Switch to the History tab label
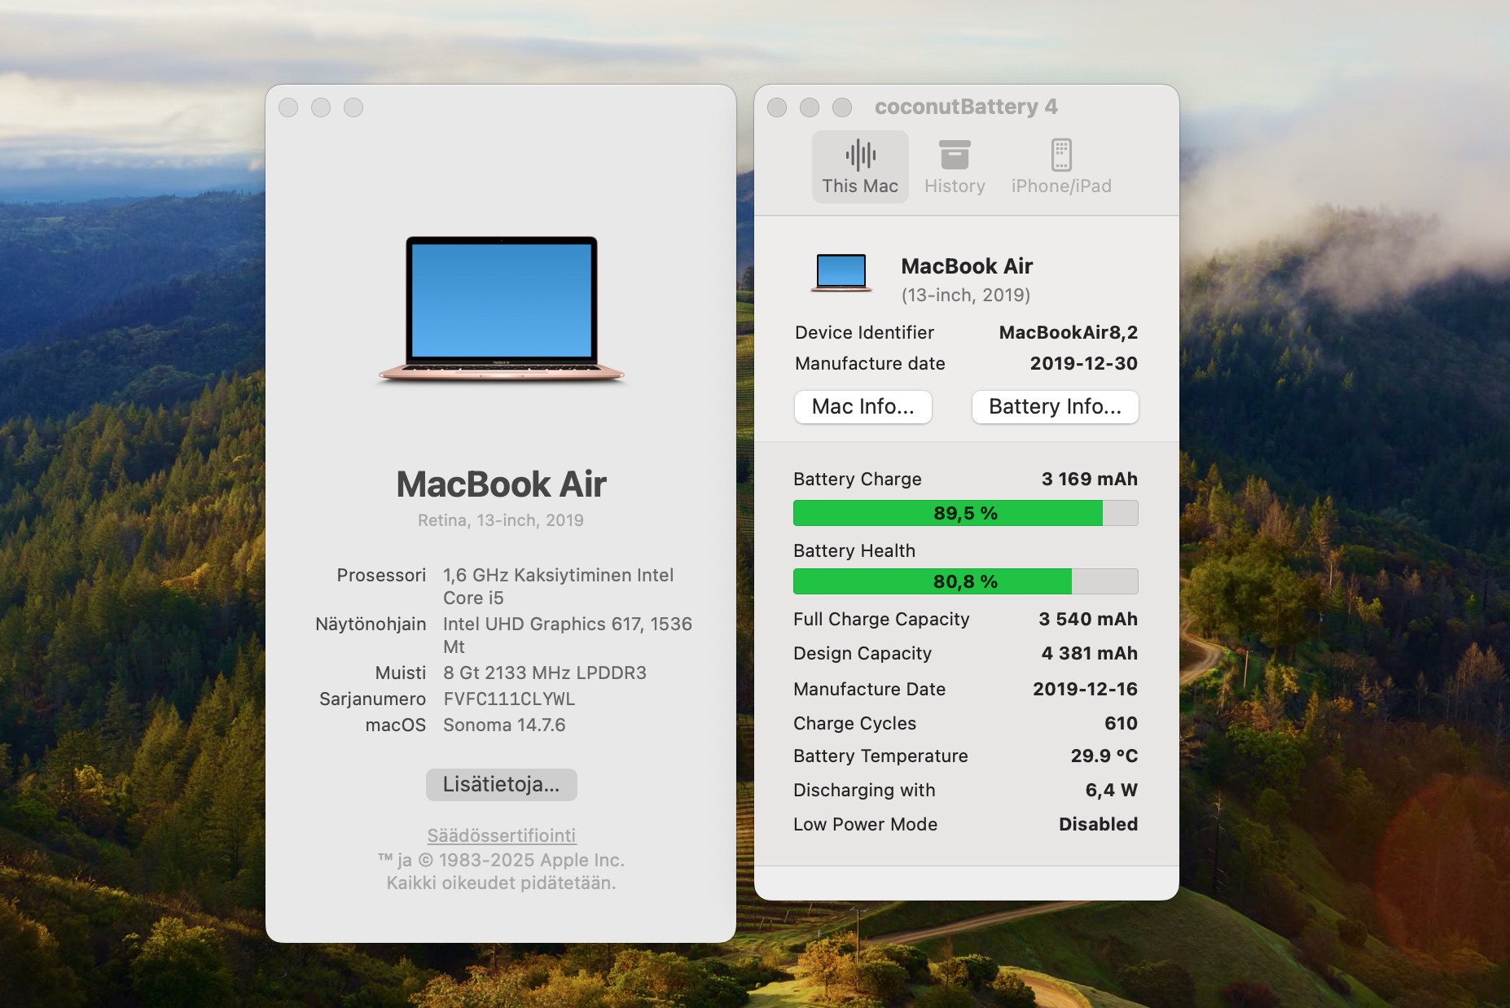1510x1008 pixels. click(955, 186)
